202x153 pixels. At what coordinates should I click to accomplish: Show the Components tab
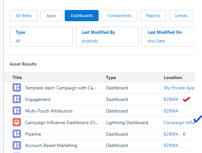[119, 15]
